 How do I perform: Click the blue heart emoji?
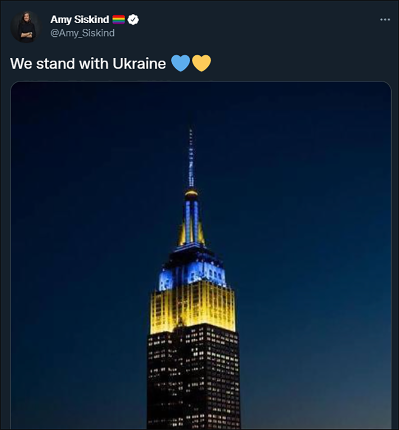181,63
